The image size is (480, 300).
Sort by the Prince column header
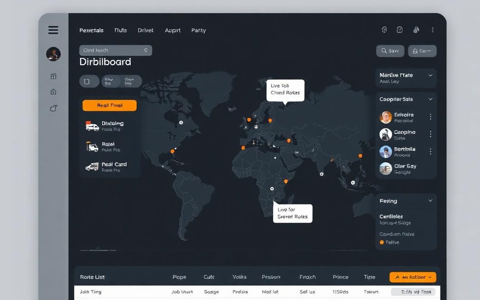(x=341, y=277)
